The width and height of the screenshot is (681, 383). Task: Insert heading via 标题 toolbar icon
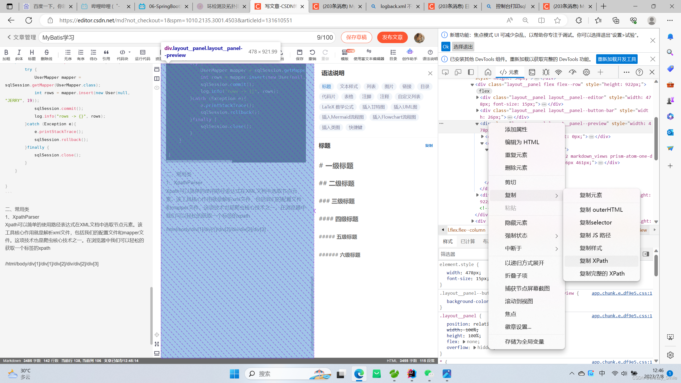point(32,55)
